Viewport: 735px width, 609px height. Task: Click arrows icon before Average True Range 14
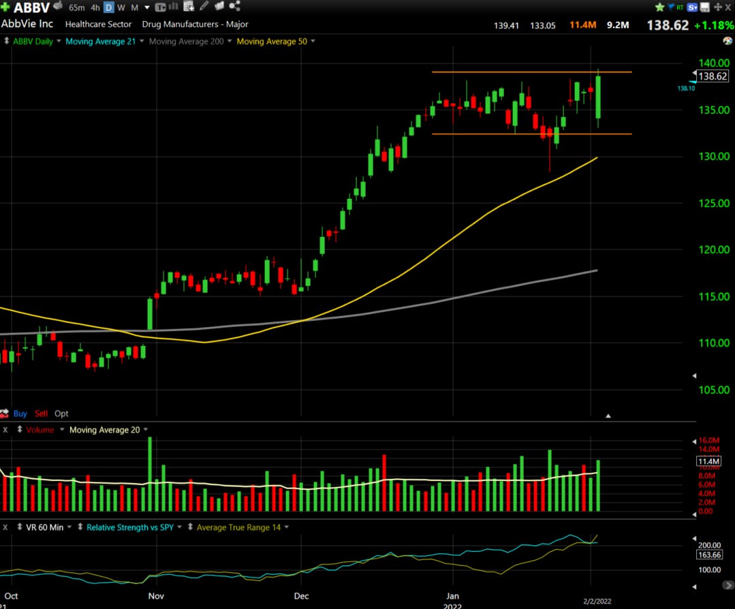[190, 527]
